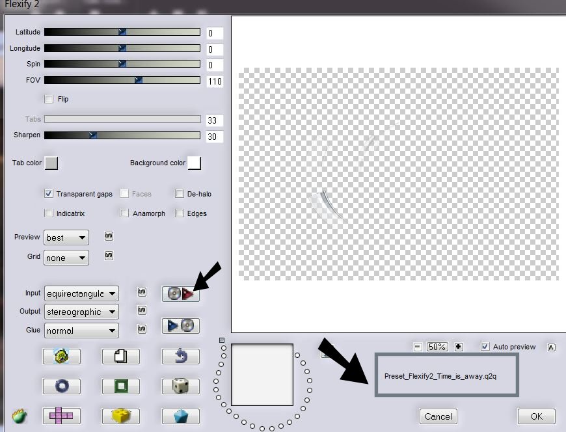Click the Longitude value field
Screen dimensions: 566x432
tap(215, 49)
